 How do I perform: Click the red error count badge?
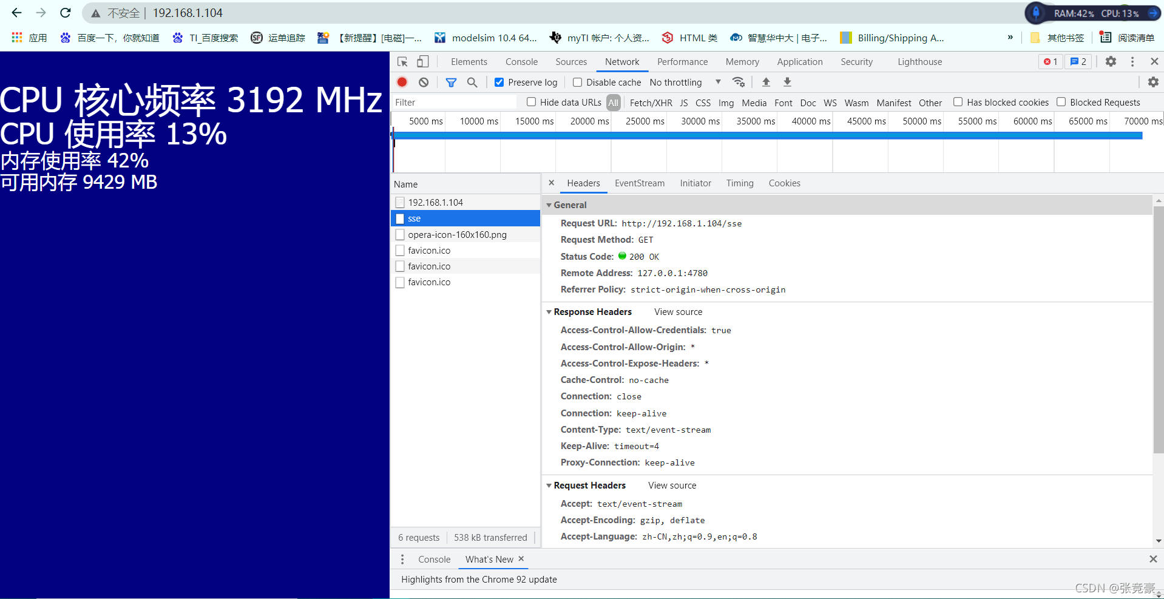[x=1051, y=61]
